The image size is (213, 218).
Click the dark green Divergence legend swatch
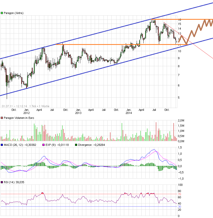tap(76, 145)
